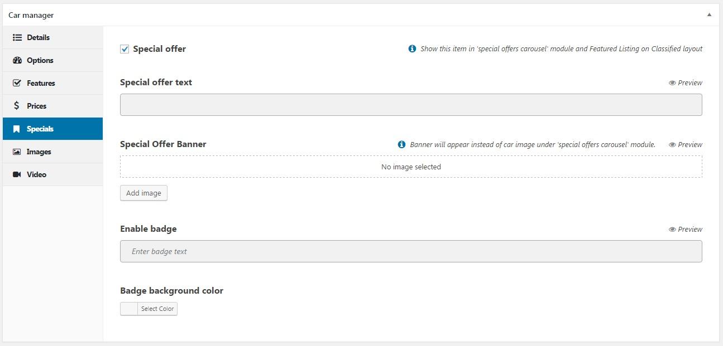Click info icon beside Special offer hint
The image size is (723, 346).
click(x=412, y=48)
